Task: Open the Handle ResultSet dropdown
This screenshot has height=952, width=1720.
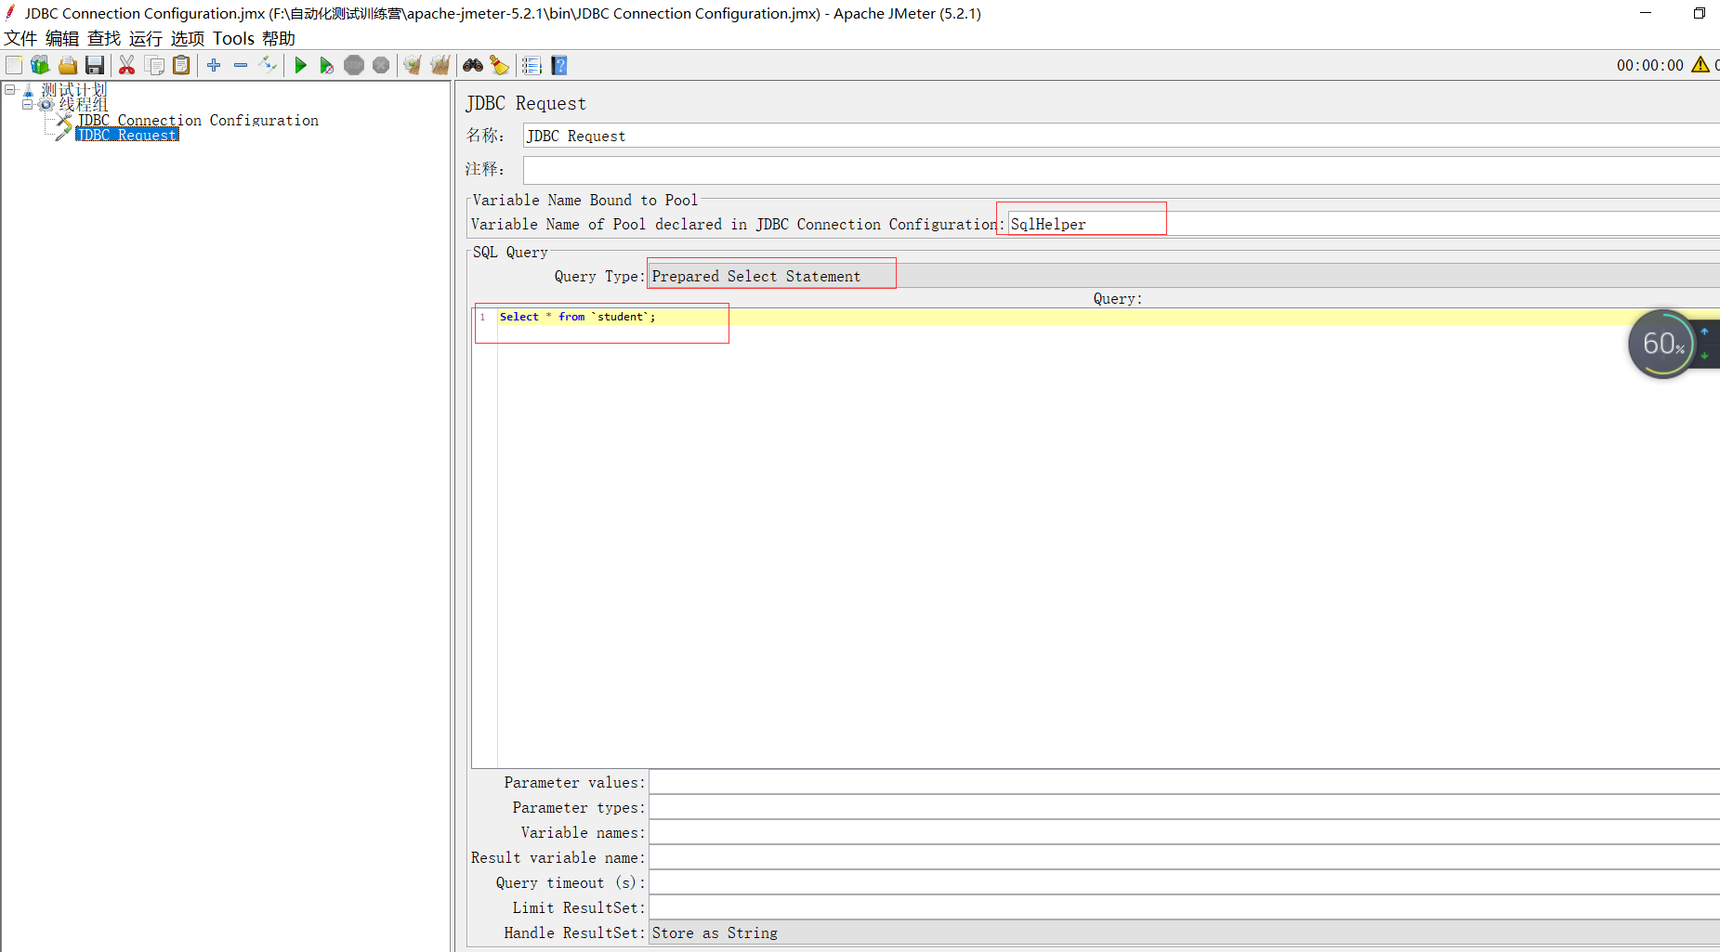Action: coord(1184,932)
